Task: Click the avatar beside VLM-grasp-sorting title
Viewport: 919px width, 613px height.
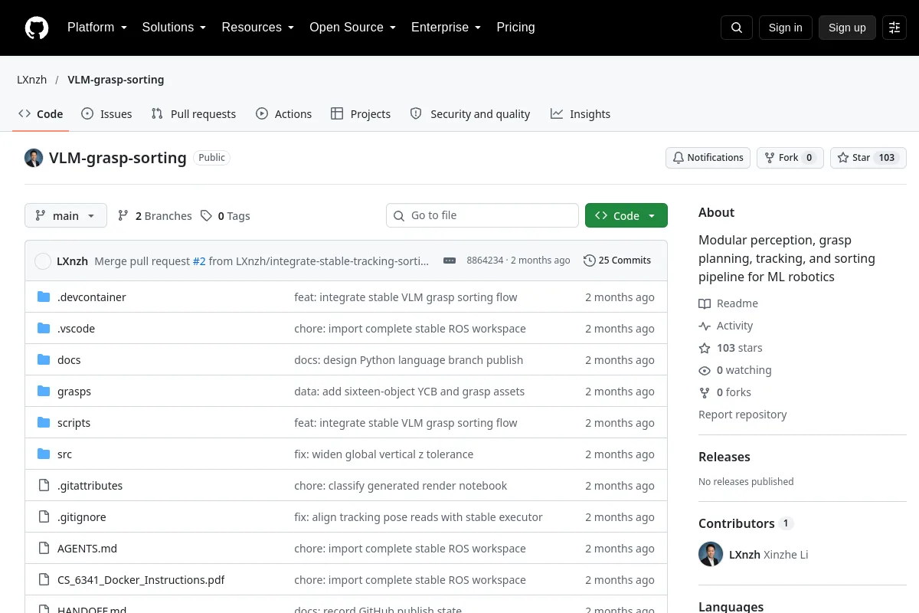Action: pos(34,158)
